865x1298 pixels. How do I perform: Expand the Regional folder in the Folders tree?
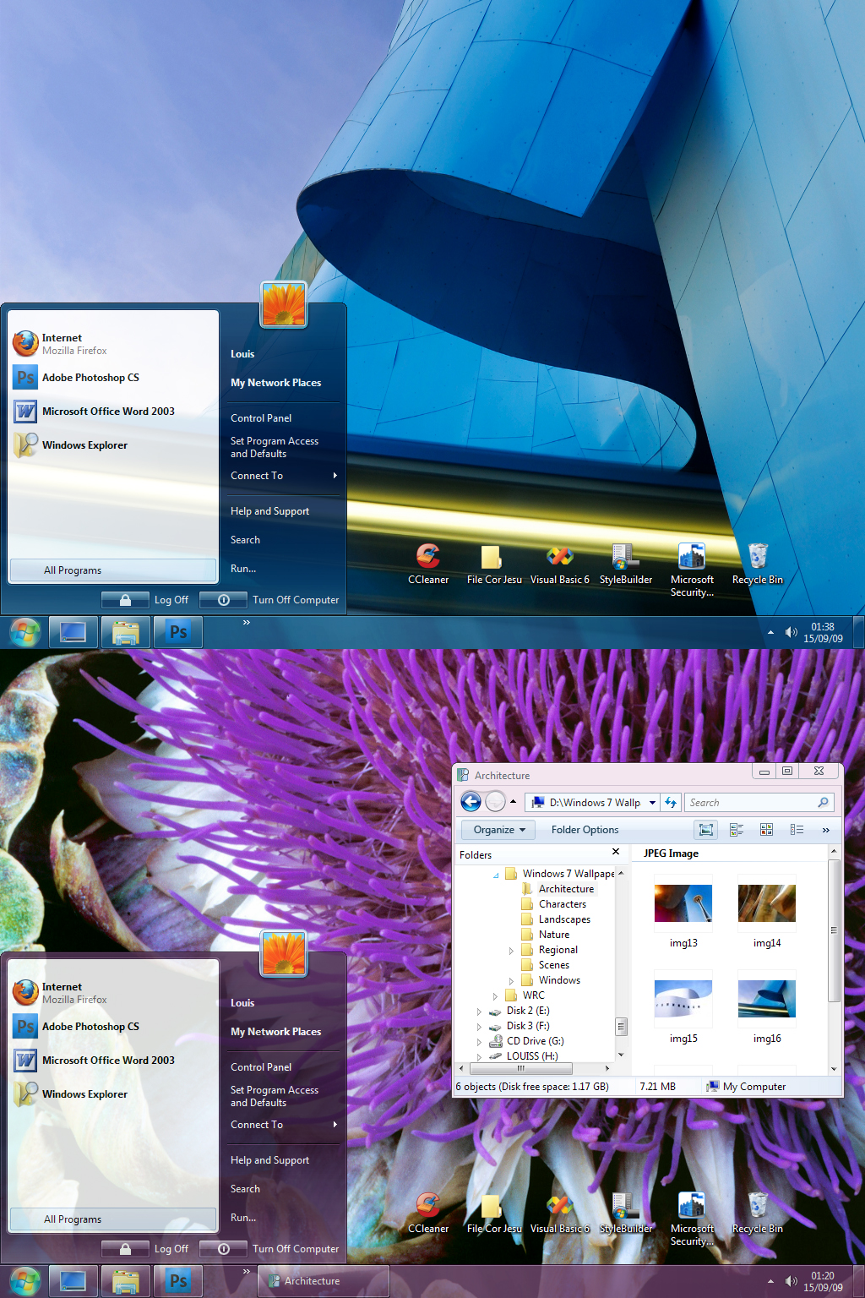coord(511,950)
